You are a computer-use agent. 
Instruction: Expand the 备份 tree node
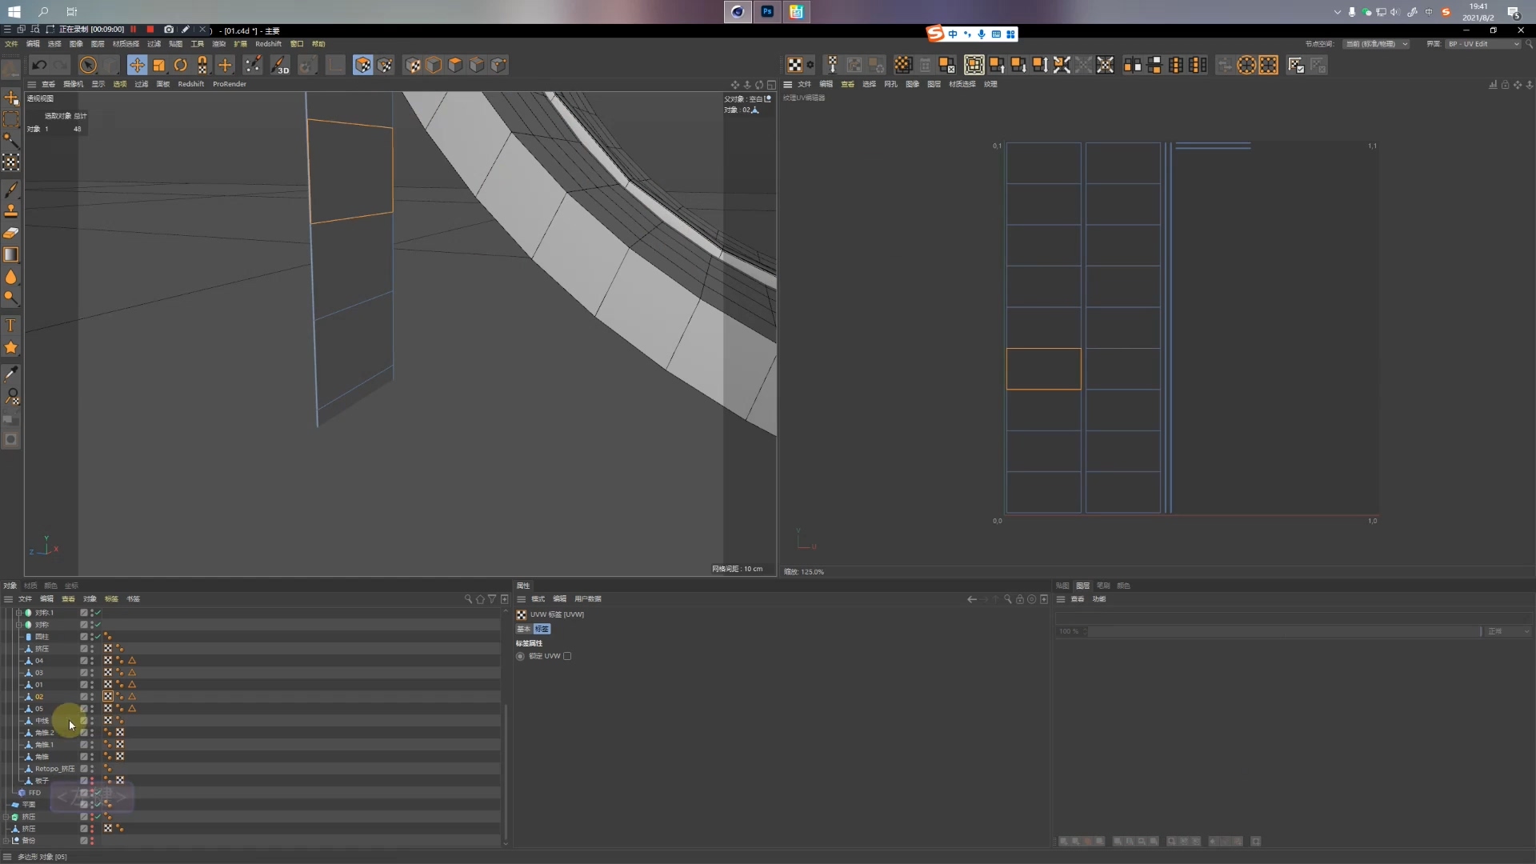[x=6, y=841]
